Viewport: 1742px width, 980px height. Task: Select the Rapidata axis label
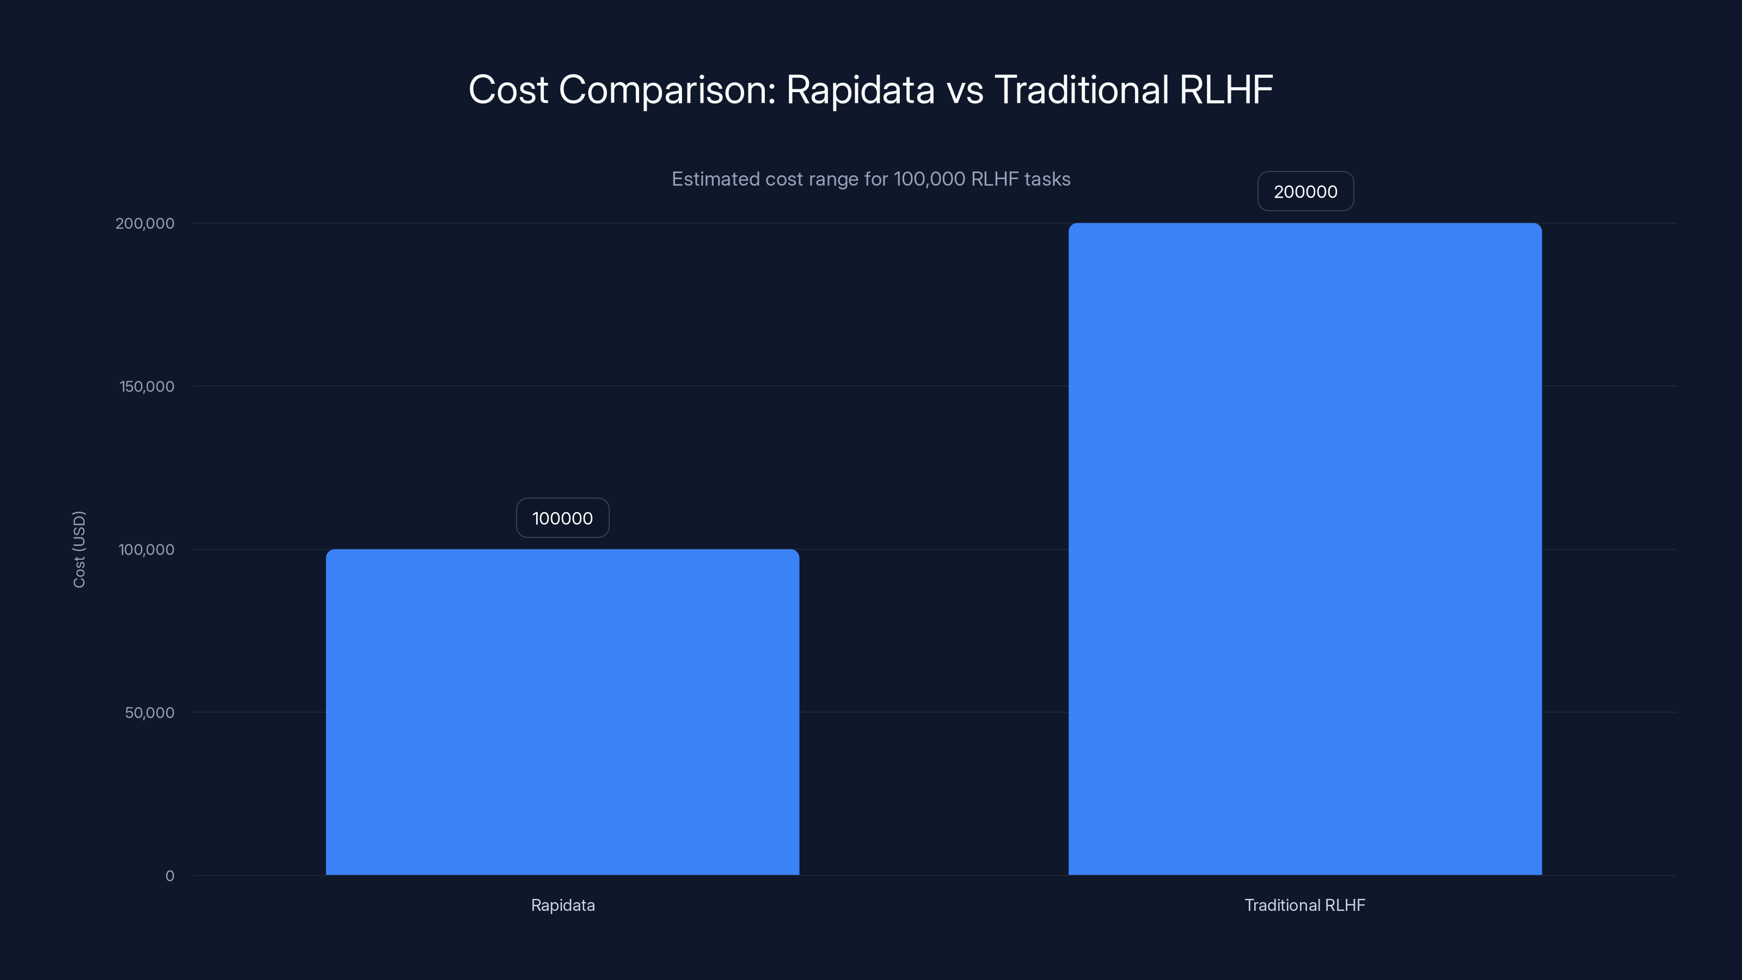pyautogui.click(x=563, y=905)
